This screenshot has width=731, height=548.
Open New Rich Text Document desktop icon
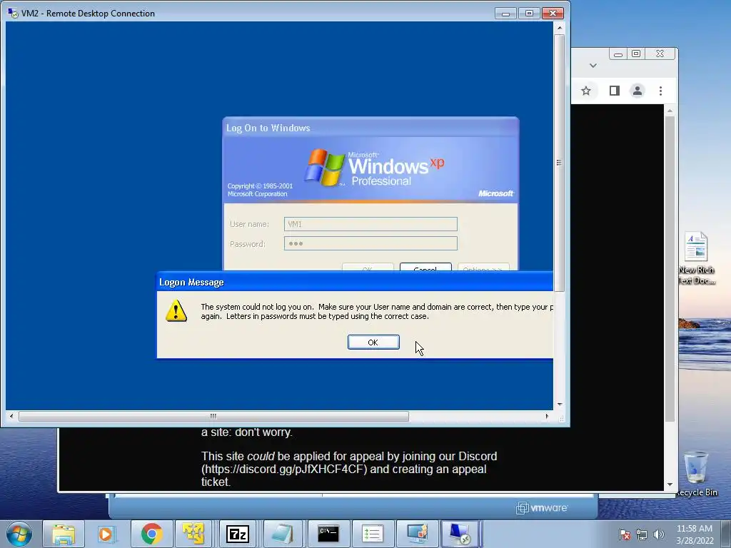click(x=696, y=258)
